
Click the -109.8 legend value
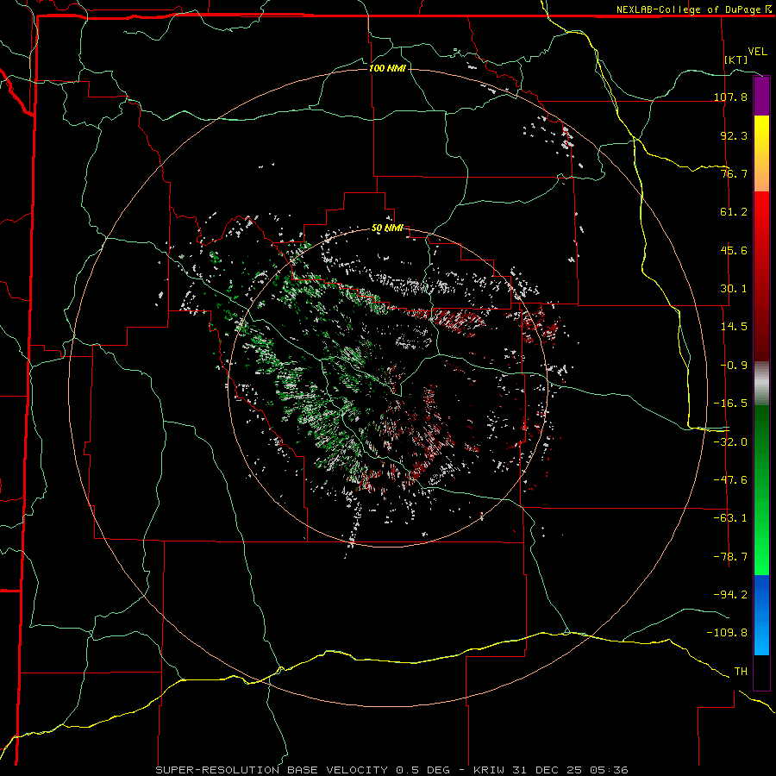click(x=727, y=633)
